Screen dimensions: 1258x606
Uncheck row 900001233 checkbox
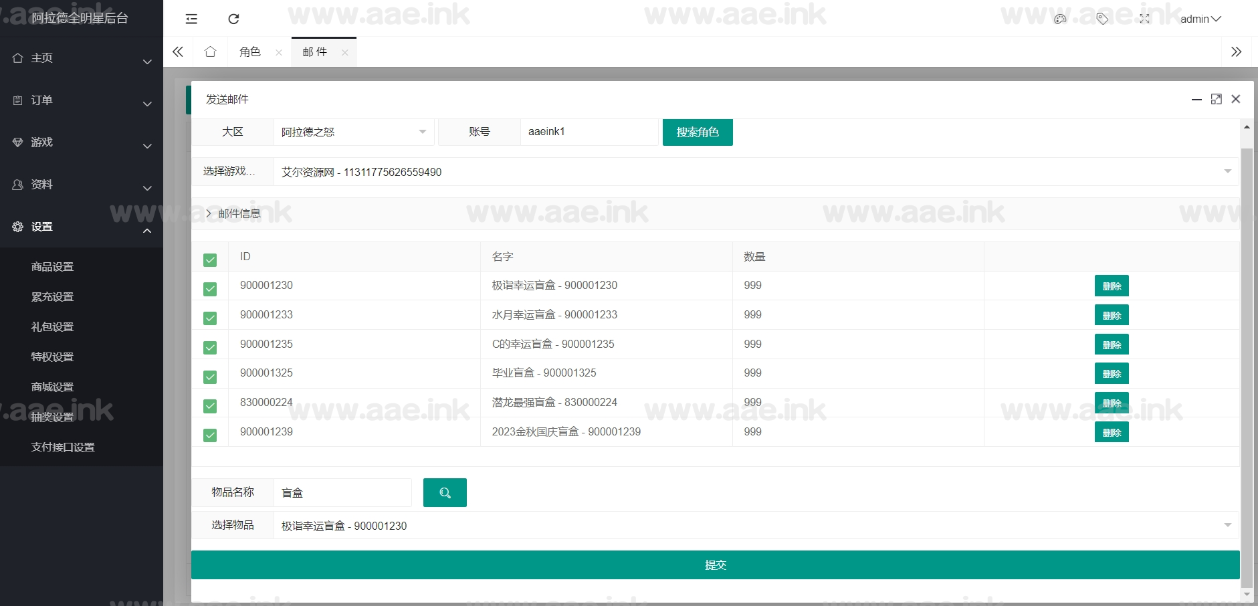tap(210, 318)
